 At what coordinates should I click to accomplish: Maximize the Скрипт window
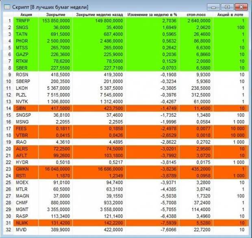(x=227, y=7)
